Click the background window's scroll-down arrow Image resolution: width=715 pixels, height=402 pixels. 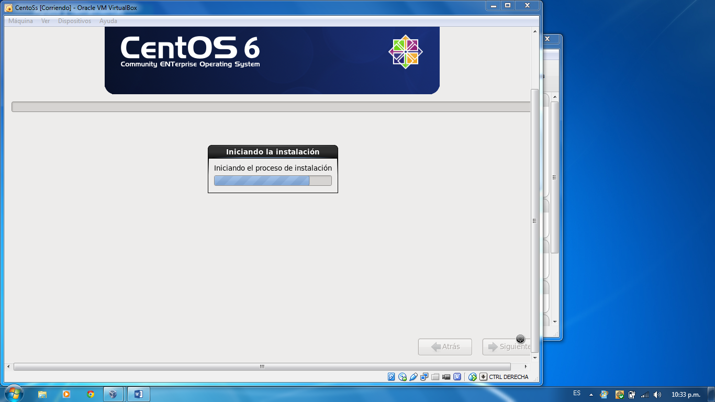pyautogui.click(x=555, y=321)
